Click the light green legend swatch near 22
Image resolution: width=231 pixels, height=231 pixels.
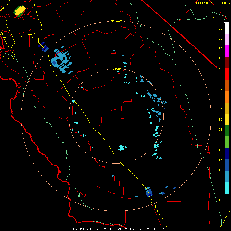[227, 142]
